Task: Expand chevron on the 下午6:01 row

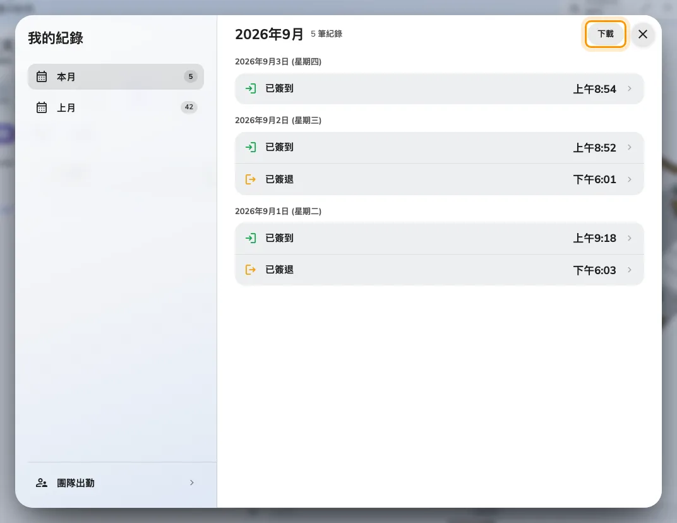Action: coord(630,179)
